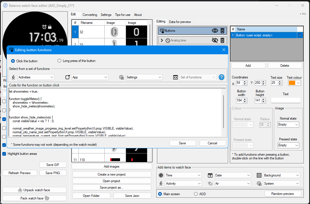This screenshot has height=204, width=310.
Task: Save the button function code
Action: (x=183, y=143)
